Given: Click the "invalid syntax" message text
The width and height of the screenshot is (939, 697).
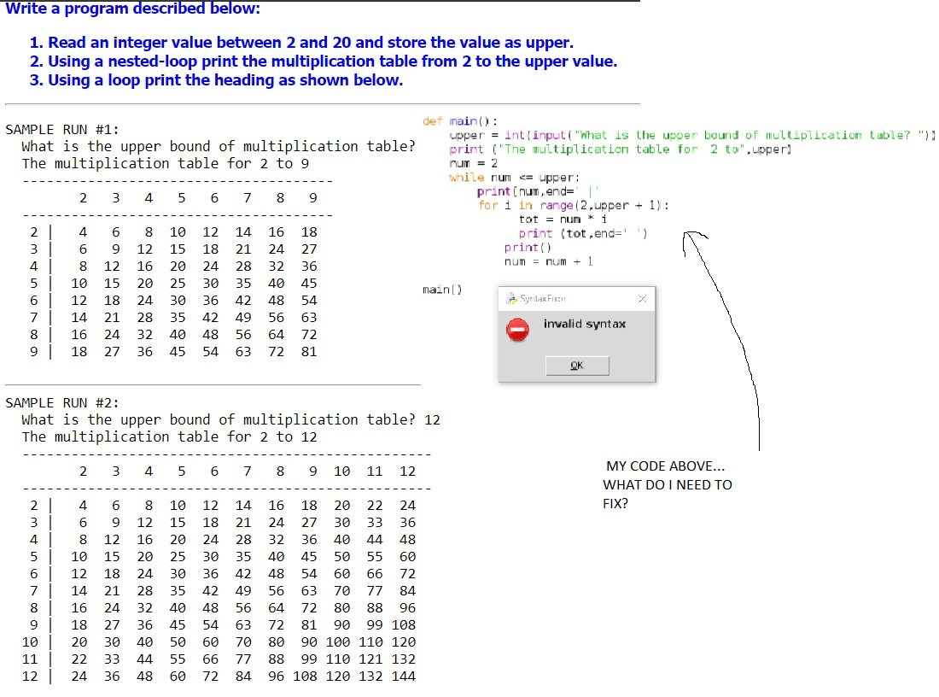Looking at the screenshot, I should click(x=584, y=325).
